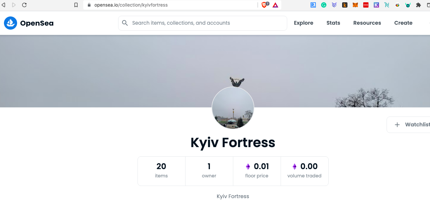Reload the page
Image resolution: width=430 pixels, height=208 pixels.
point(24,5)
